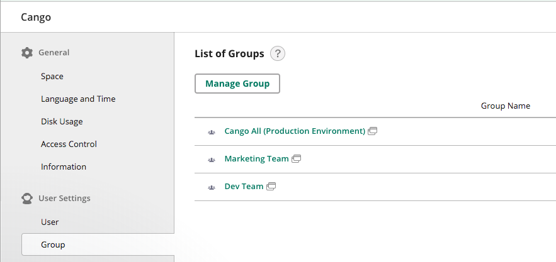Viewport: 556px width, 262px height.
Task: Open Information settings page
Action: point(64,166)
